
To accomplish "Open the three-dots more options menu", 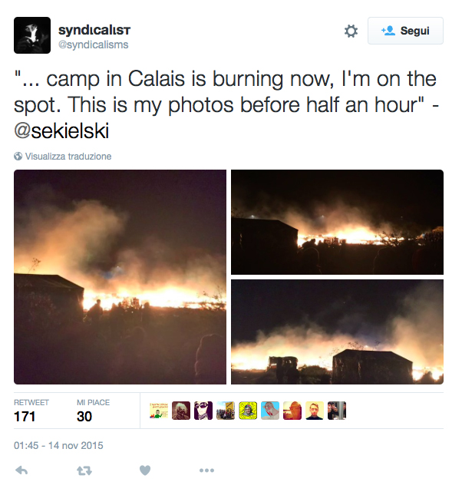I will [x=207, y=470].
